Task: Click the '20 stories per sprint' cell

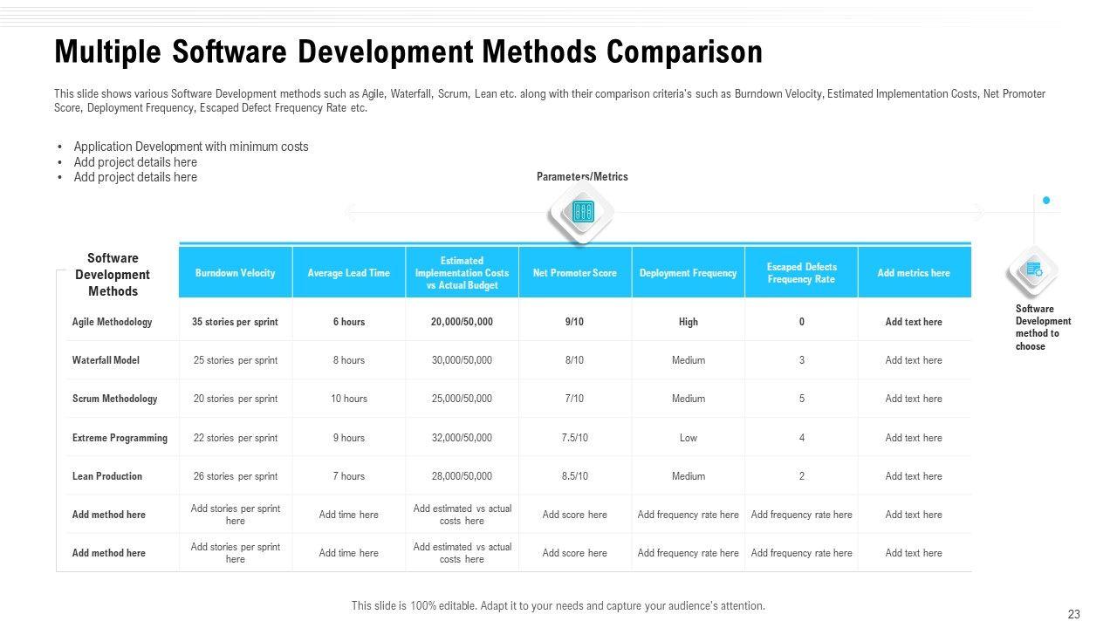Action: tap(236, 399)
